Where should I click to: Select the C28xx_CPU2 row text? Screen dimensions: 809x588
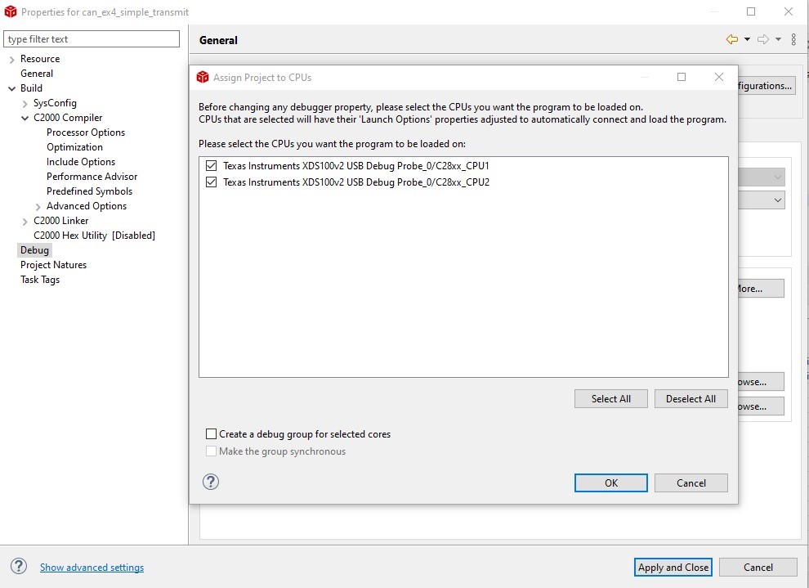coord(356,182)
